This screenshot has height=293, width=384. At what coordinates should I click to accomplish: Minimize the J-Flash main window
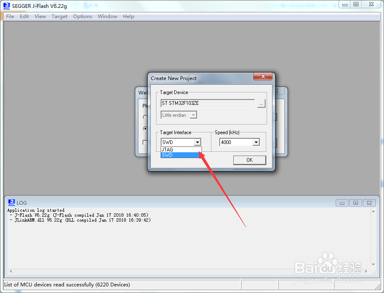click(345, 5)
